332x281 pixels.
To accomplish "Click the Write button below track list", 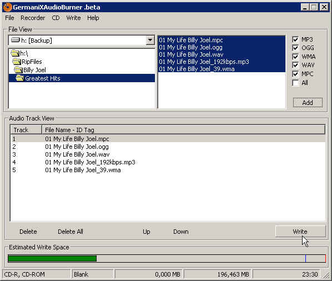I will pyautogui.click(x=300, y=232).
